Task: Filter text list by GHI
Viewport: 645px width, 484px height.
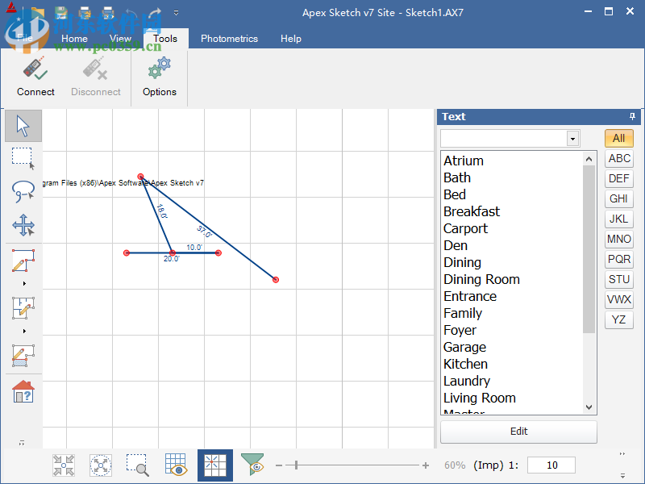Action: point(618,198)
